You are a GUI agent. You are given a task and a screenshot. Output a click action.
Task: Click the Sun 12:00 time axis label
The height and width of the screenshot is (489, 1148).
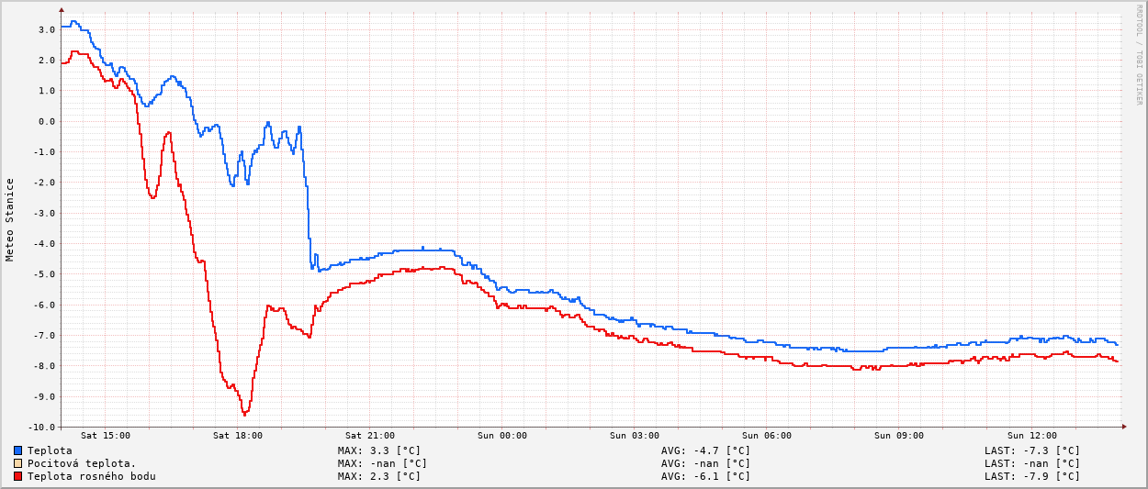coord(1031,436)
